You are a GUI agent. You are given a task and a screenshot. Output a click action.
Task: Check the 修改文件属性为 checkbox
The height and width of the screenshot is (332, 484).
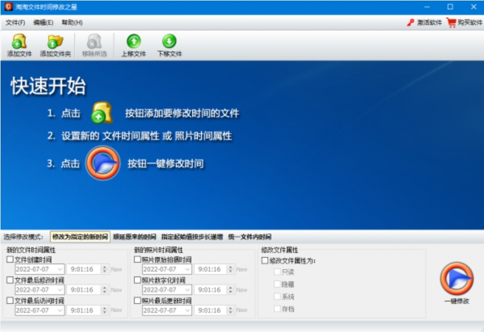pos(265,260)
